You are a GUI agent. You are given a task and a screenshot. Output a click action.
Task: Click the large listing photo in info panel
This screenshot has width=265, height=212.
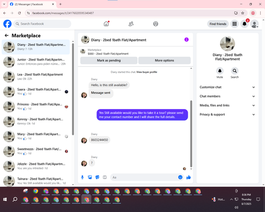227,43
